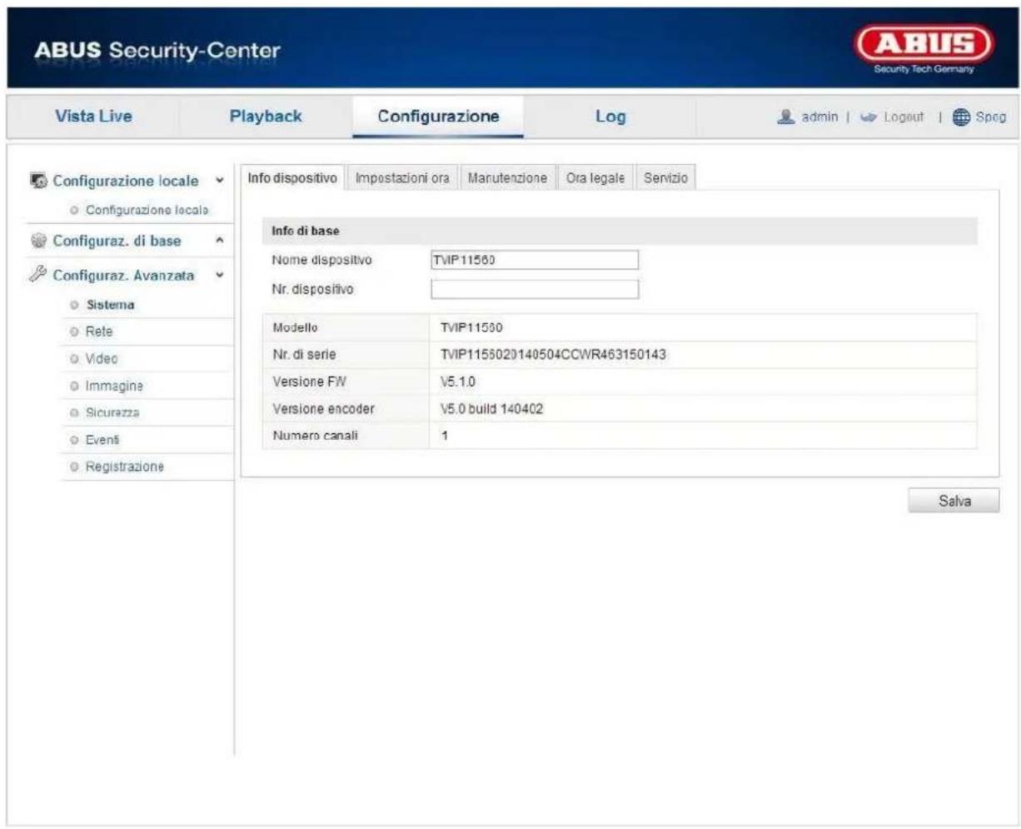Click the admin user link

[x=819, y=117]
